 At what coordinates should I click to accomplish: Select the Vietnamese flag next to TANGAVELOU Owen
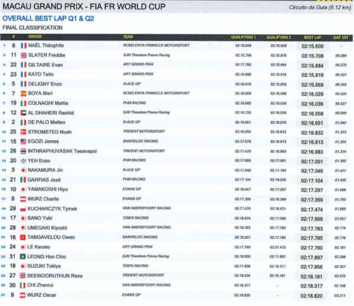pyautogui.click(x=24, y=238)
